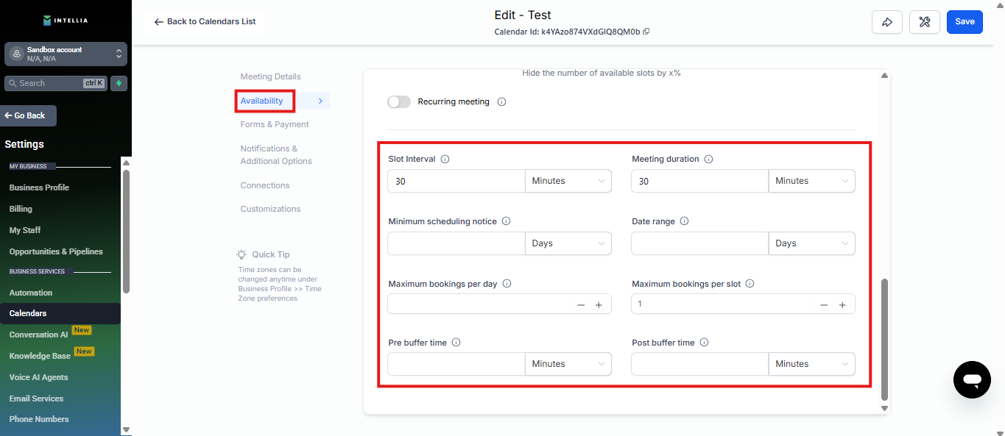
Task: Open the Date range Days dropdown
Action: point(811,243)
